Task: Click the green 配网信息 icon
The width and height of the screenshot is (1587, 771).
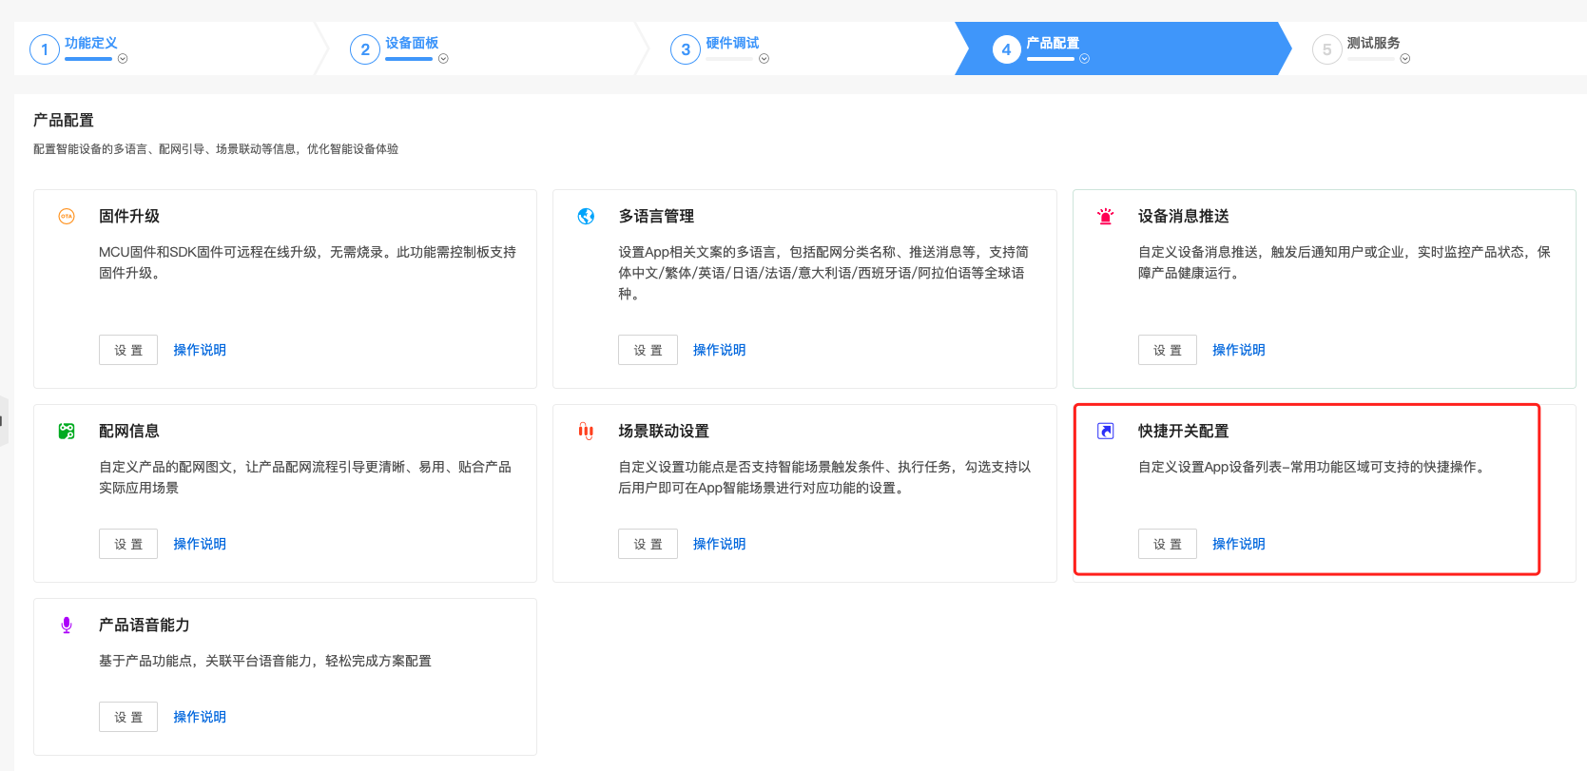Action: [67, 432]
